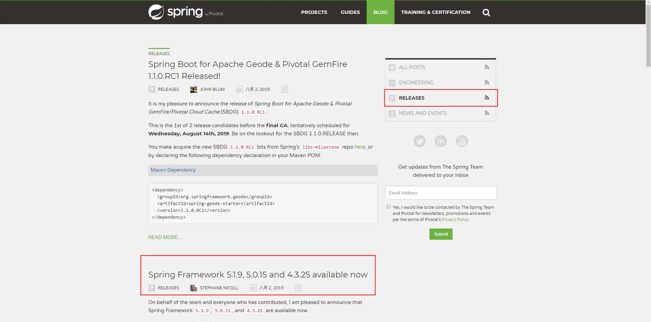The width and height of the screenshot is (651, 322).
Task: Click the artifactId line in the code block
Action: pyautogui.click(x=216, y=204)
